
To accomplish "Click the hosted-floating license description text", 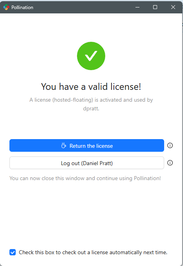I will (x=91, y=100).
